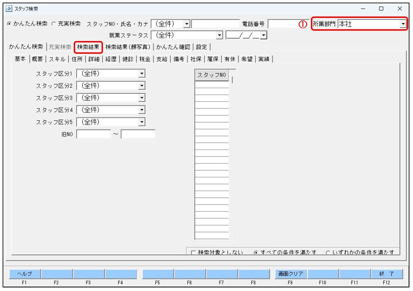Viewport: 413px width, 291px height.
Task: Select the スキル sub-tab
Action: click(57, 59)
